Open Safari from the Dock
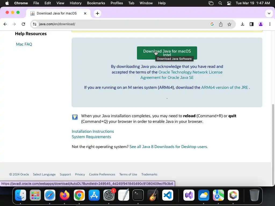Screen dimensions: 275x206 pos(50,195)
